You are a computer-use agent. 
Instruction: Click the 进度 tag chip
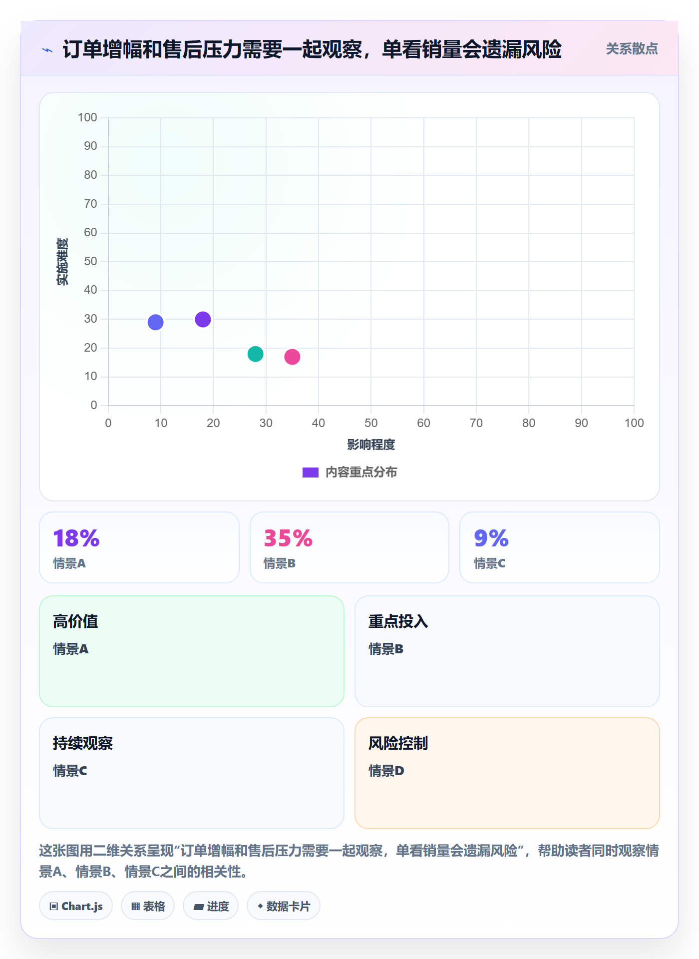[211, 906]
